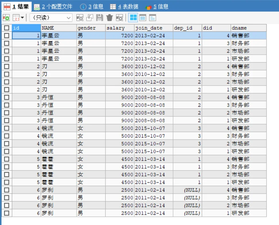Select the first 丹恒 name cell
Viewport: 279px width, 225px height.
59,97
